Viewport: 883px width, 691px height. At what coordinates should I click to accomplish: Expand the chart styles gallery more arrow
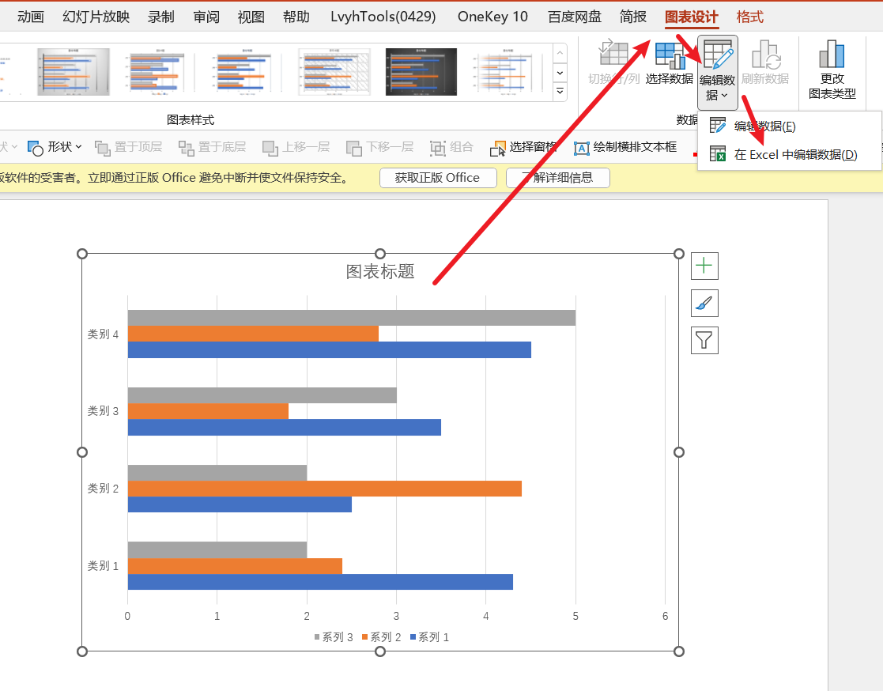click(560, 91)
